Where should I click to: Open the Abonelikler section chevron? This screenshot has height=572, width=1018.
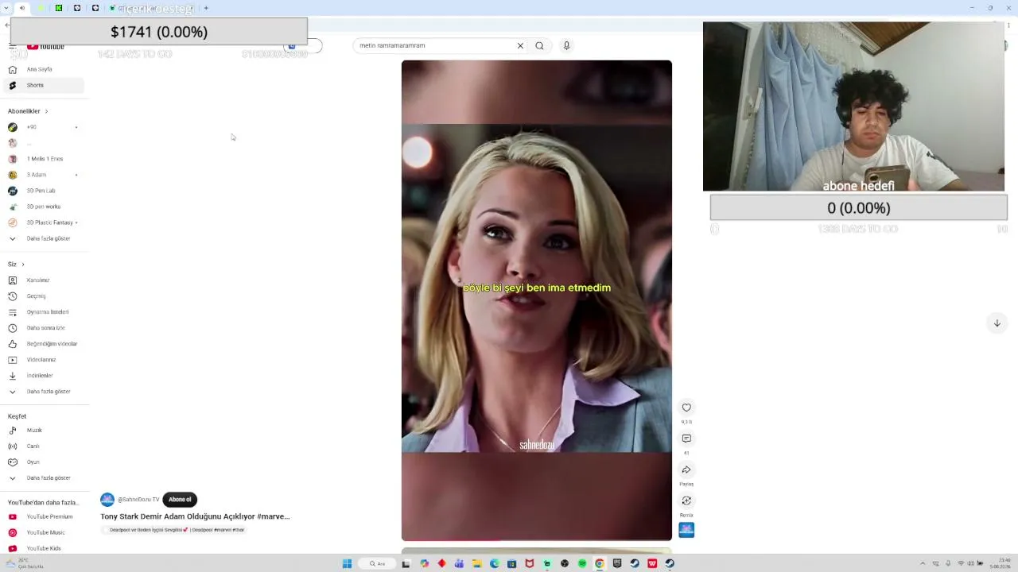coord(46,111)
